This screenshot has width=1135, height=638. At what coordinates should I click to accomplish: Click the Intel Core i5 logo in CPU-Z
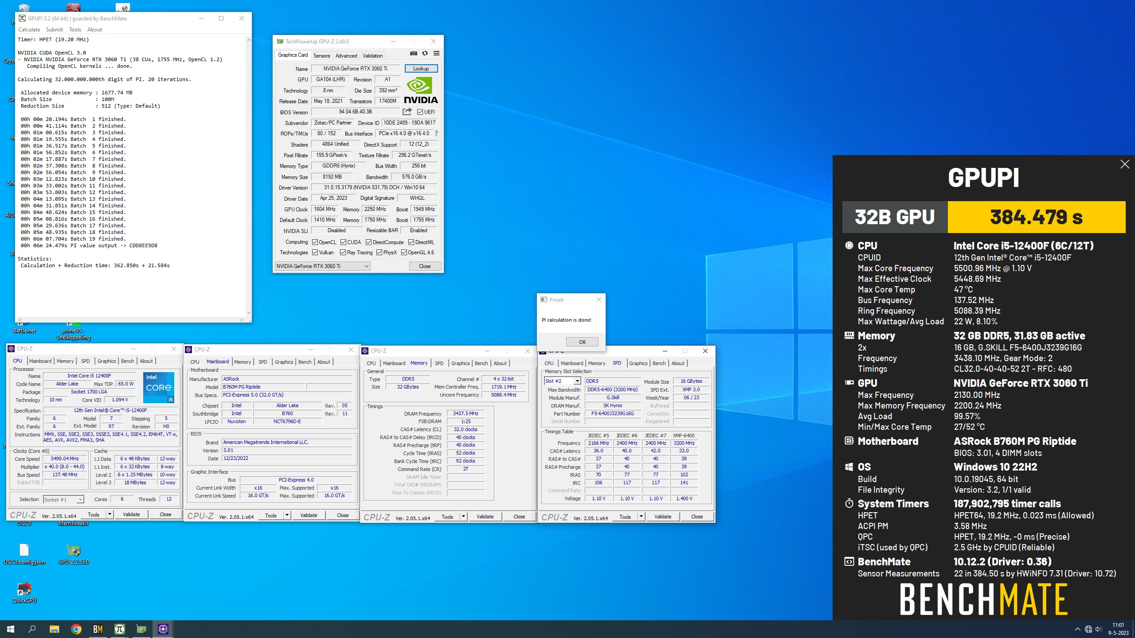point(159,387)
